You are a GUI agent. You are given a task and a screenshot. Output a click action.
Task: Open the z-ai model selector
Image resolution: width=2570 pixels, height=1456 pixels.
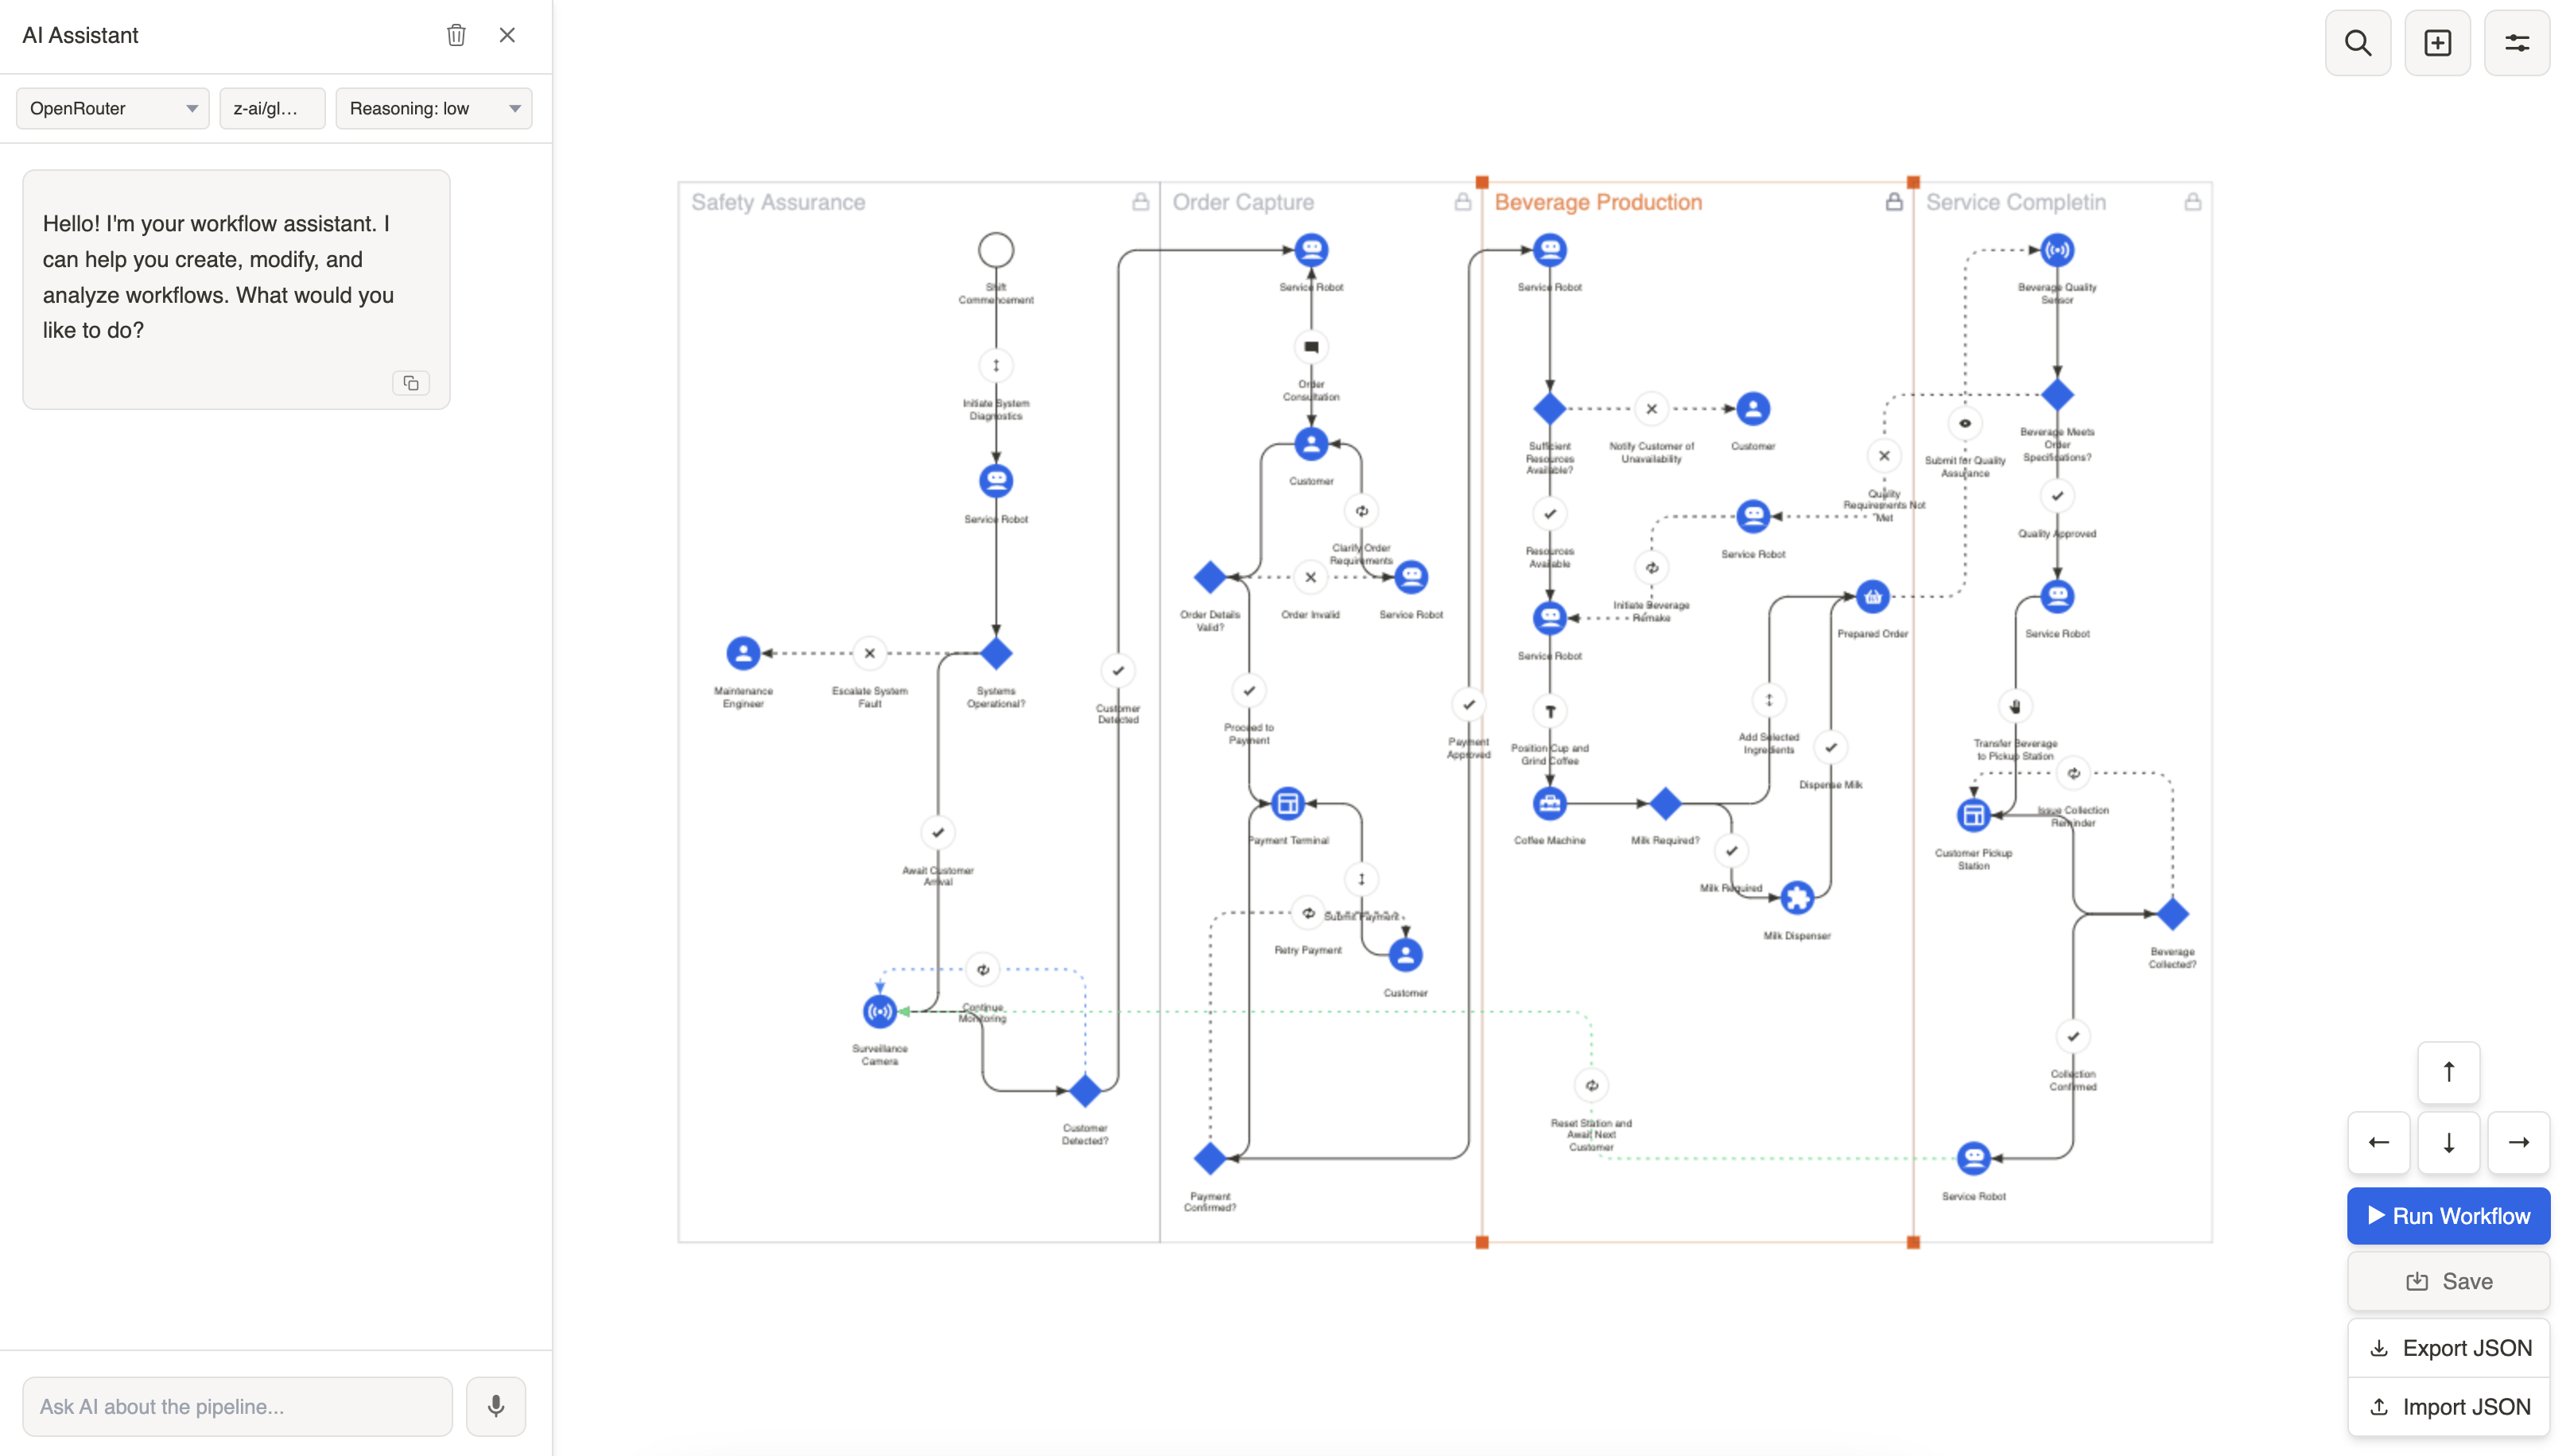pyautogui.click(x=272, y=108)
